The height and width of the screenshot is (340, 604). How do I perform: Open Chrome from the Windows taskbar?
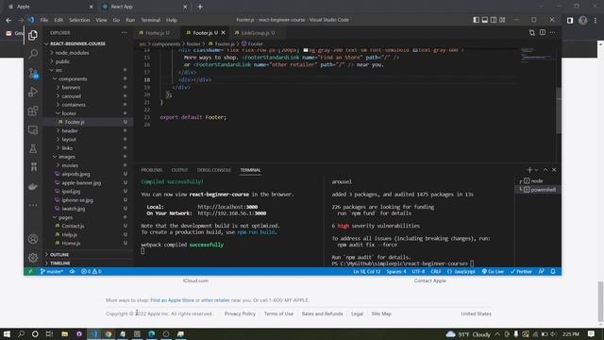click(109, 333)
